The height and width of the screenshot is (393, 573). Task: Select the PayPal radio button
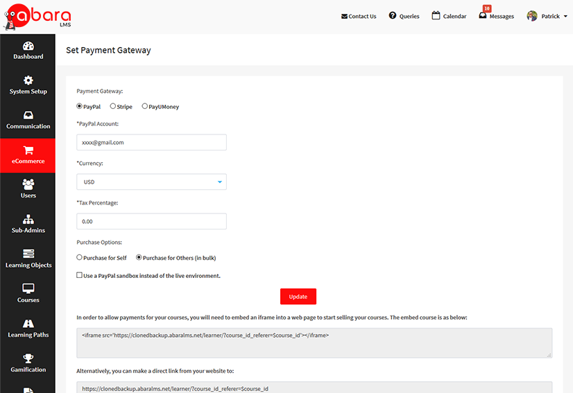[x=79, y=106]
